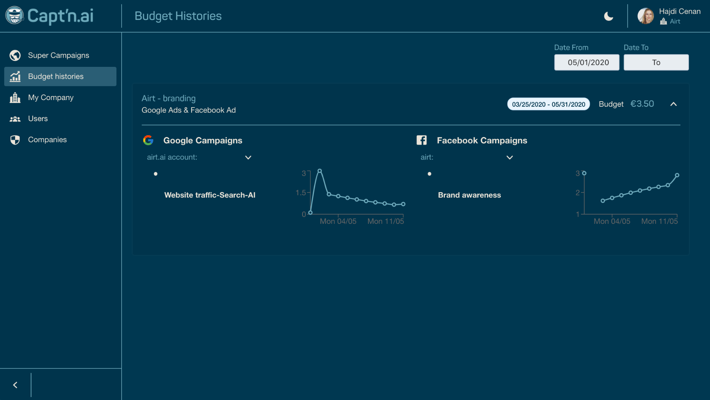Click the Airt company building icon
The image size is (710, 400).
[663, 21]
